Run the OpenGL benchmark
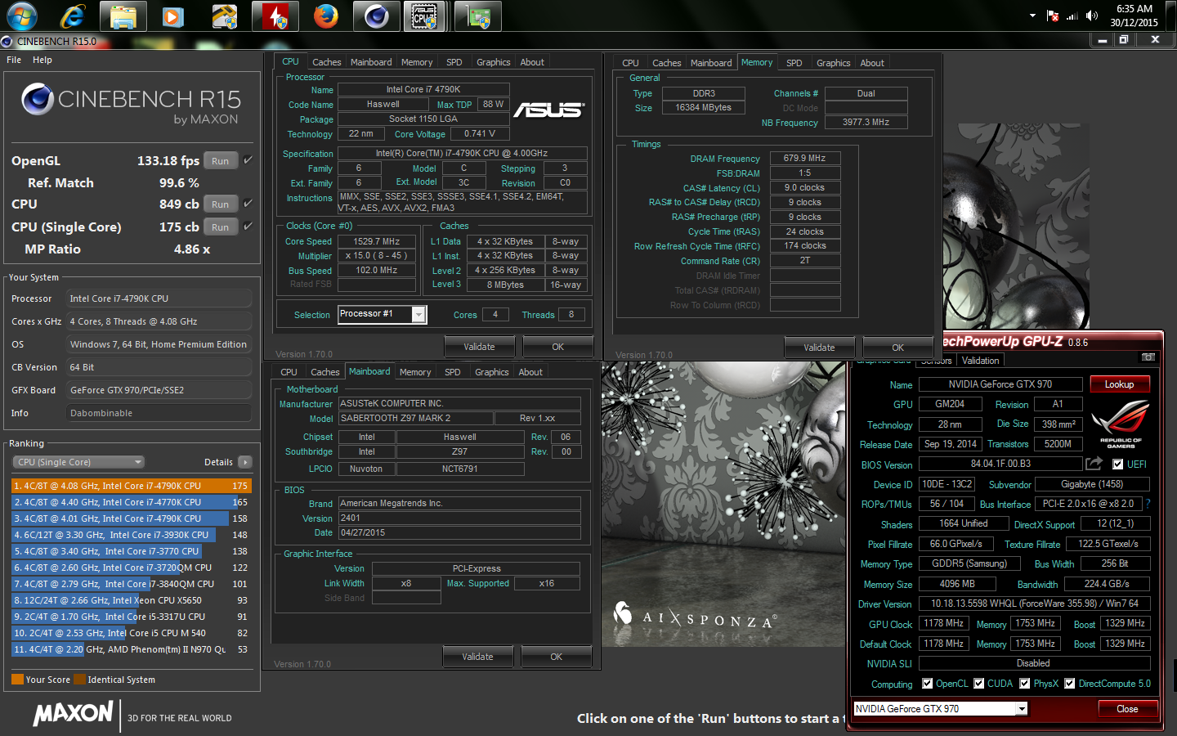This screenshot has width=1177, height=736. (x=221, y=160)
